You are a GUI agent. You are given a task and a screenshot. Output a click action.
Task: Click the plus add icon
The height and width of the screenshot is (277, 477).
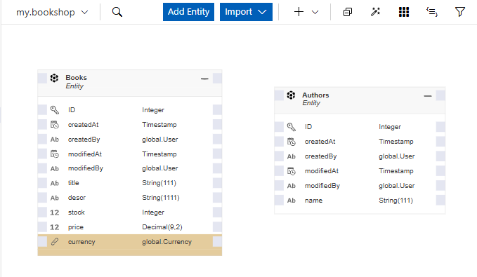(x=299, y=12)
